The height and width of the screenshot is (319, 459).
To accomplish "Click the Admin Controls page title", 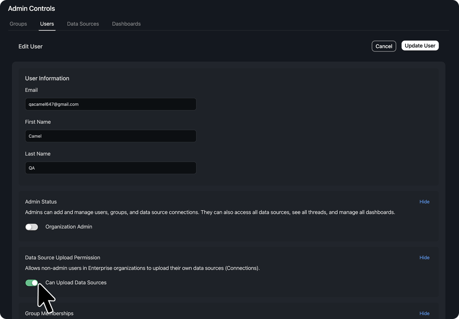I will point(32,9).
